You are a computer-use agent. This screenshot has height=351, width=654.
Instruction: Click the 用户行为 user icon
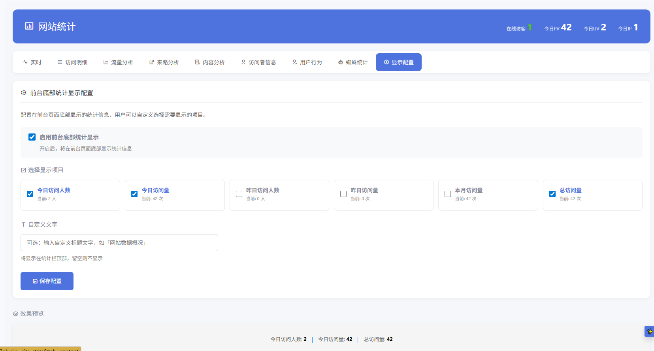pos(295,62)
